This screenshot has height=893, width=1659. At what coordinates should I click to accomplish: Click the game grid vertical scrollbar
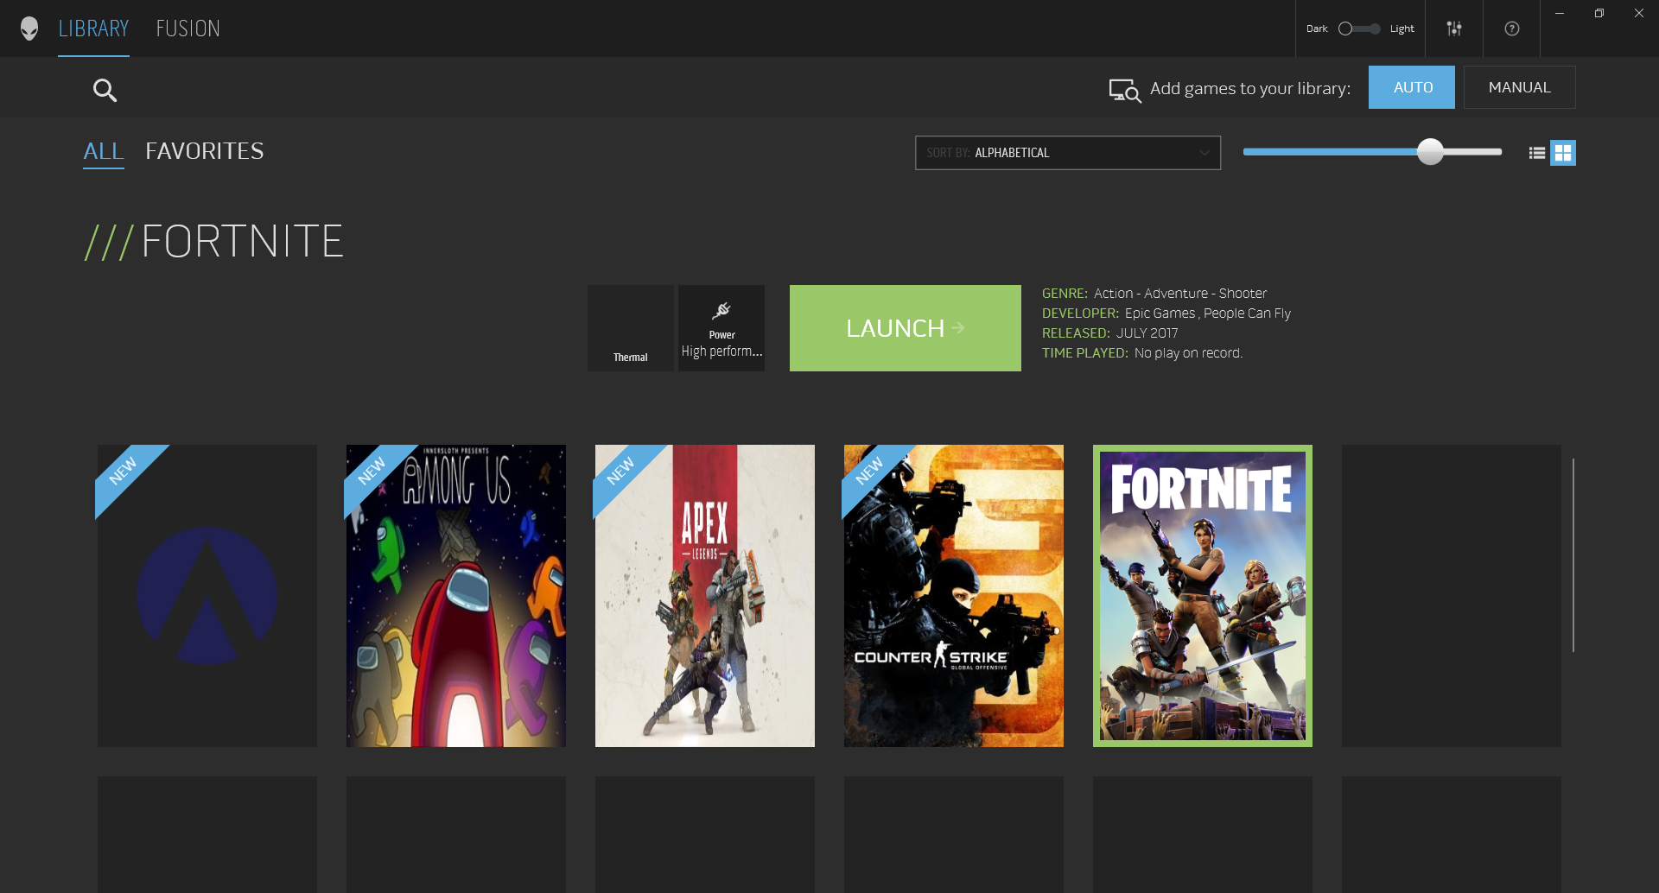(x=1573, y=555)
